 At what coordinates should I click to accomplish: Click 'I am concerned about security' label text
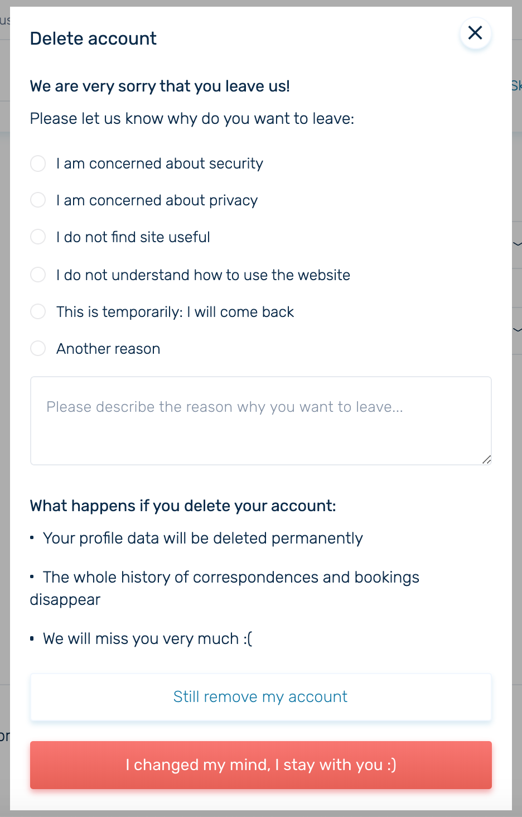pos(159,164)
